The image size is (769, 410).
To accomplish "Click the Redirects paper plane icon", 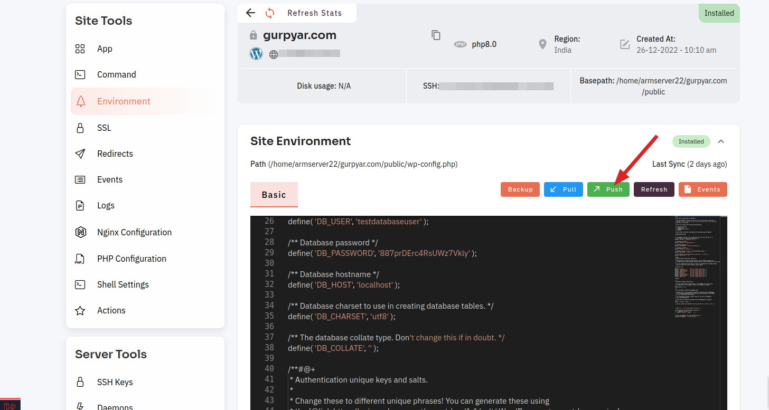I will pyautogui.click(x=80, y=154).
